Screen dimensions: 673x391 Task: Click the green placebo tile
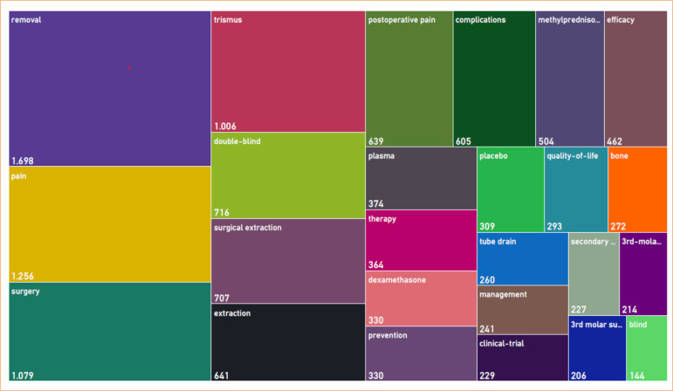click(511, 189)
